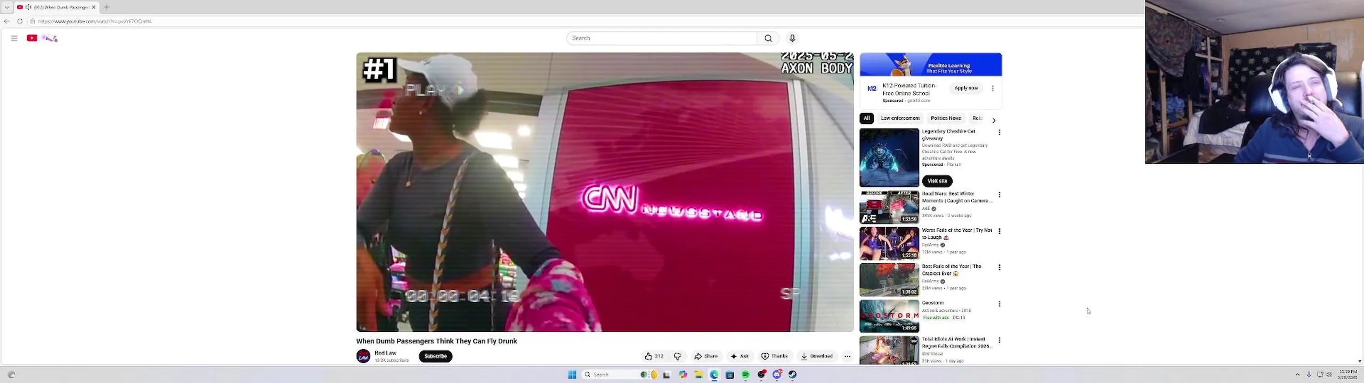Screen dimensions: 1364x383
Task: Open the Legendary Cheshire Cat ad thumbnail
Action: click(889, 157)
